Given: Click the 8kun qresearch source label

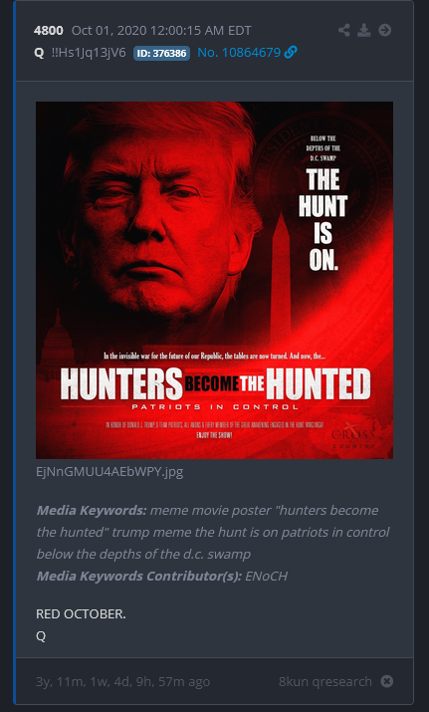Looking at the screenshot, I should (325, 681).
